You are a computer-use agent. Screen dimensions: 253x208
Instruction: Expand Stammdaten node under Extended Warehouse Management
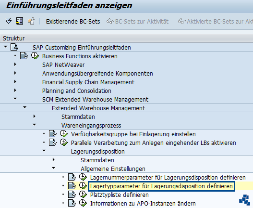click(x=34, y=117)
